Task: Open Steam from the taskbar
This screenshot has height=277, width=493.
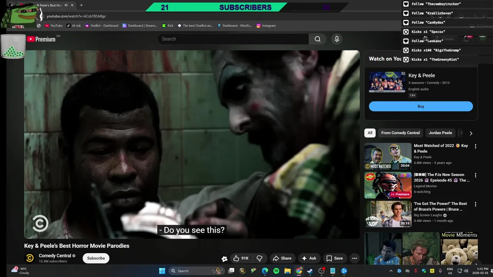Action: click(310, 271)
